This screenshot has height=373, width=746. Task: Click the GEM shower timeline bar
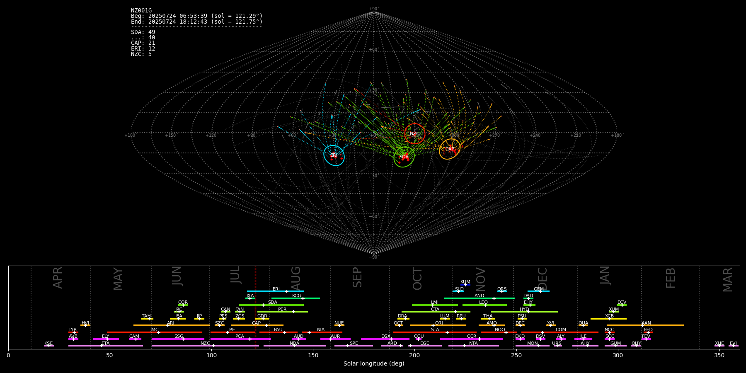point(538,291)
